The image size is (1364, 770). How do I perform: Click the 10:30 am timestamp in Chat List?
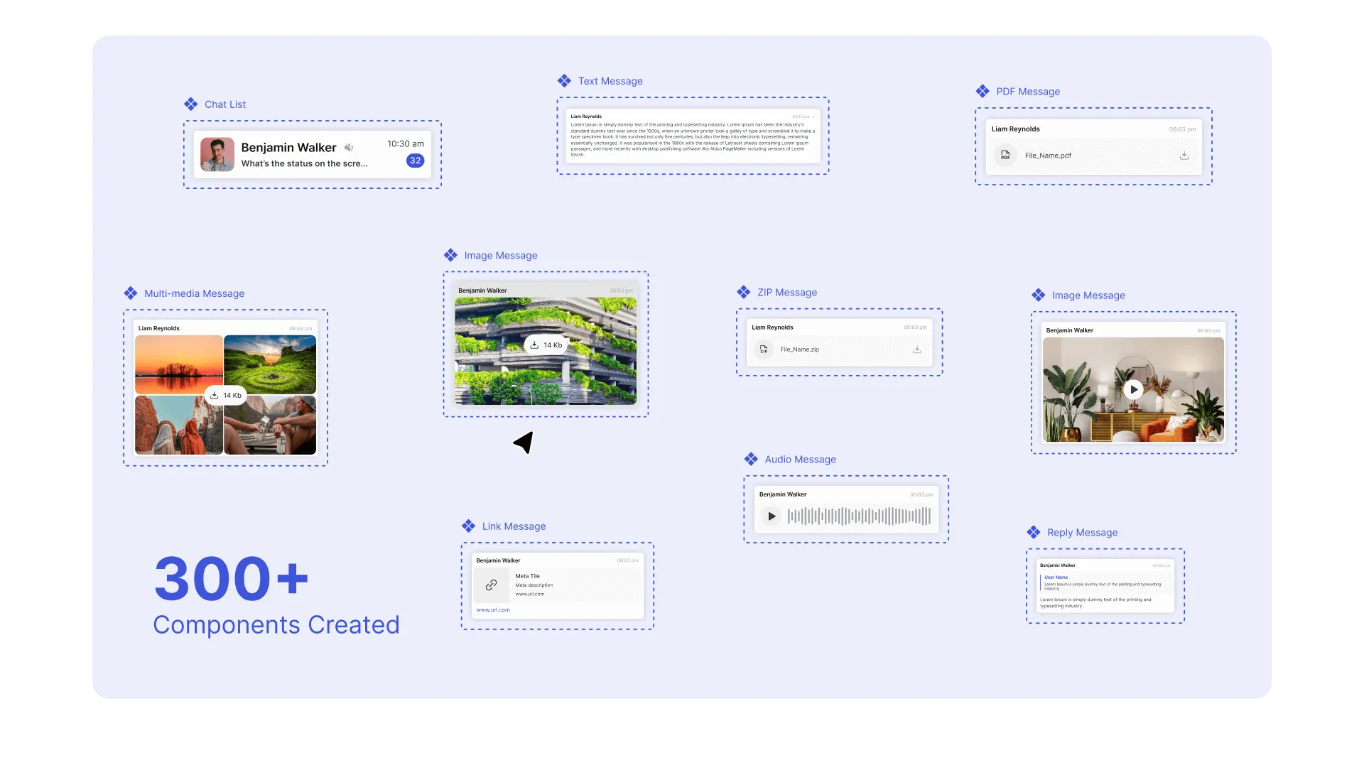pos(406,143)
